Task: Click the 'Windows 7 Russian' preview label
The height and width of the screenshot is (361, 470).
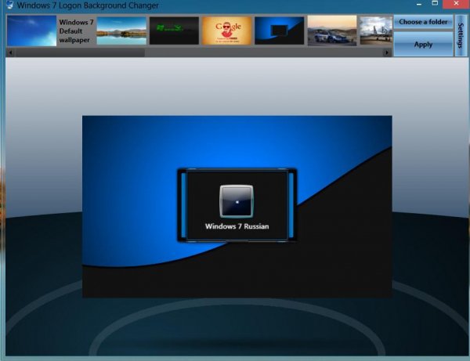Action: point(237,226)
